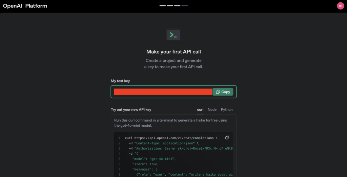Switch to the Node tab

[212, 110]
